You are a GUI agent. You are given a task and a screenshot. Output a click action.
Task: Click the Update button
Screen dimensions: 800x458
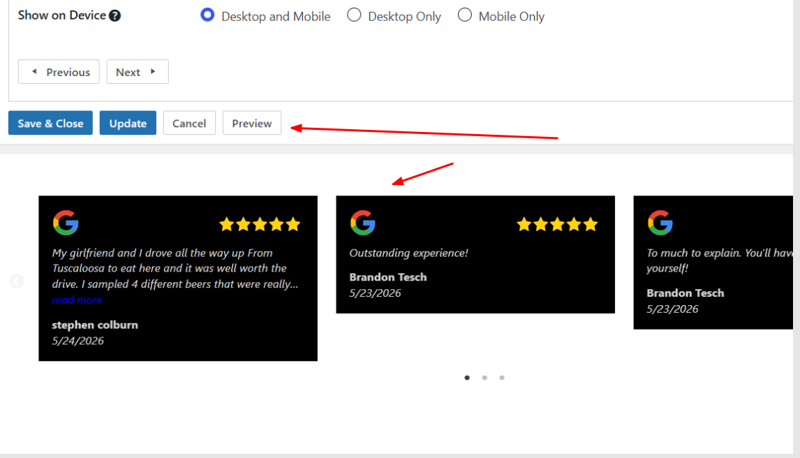pyautogui.click(x=128, y=123)
